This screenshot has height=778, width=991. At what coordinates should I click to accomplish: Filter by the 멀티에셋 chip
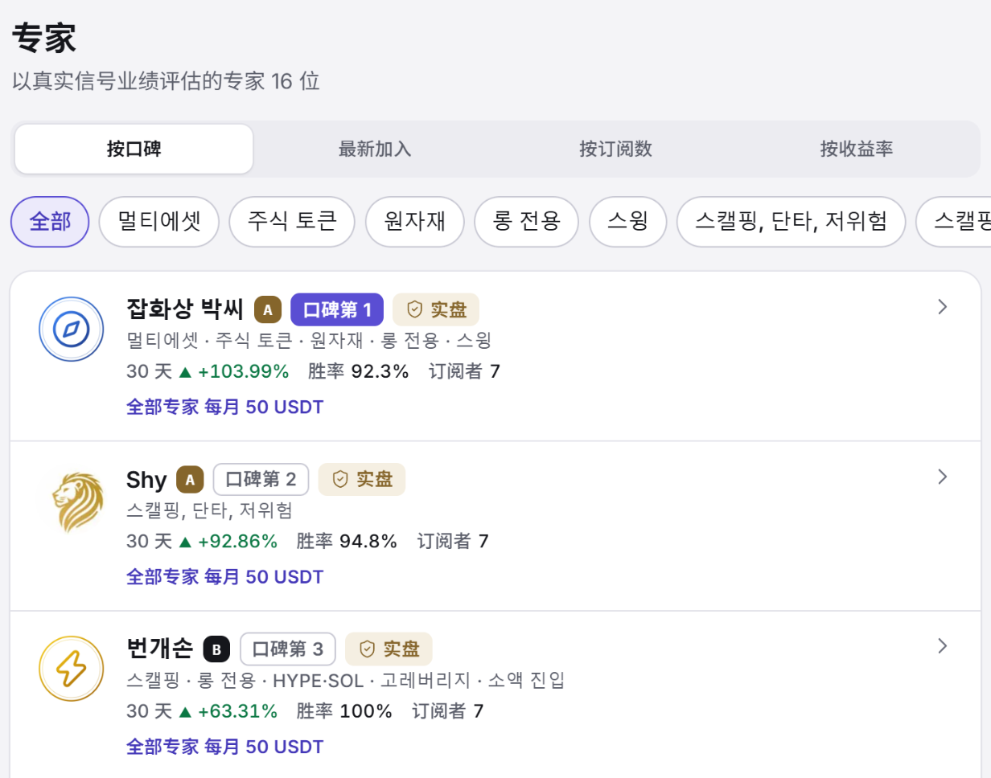coord(159,222)
